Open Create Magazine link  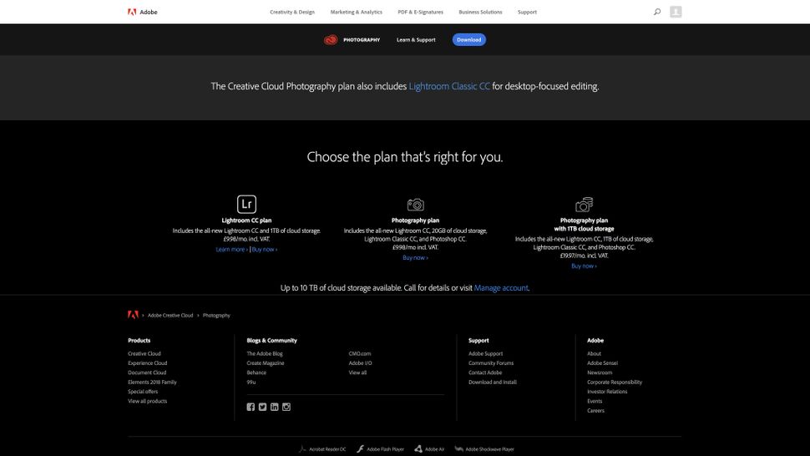coord(265,363)
